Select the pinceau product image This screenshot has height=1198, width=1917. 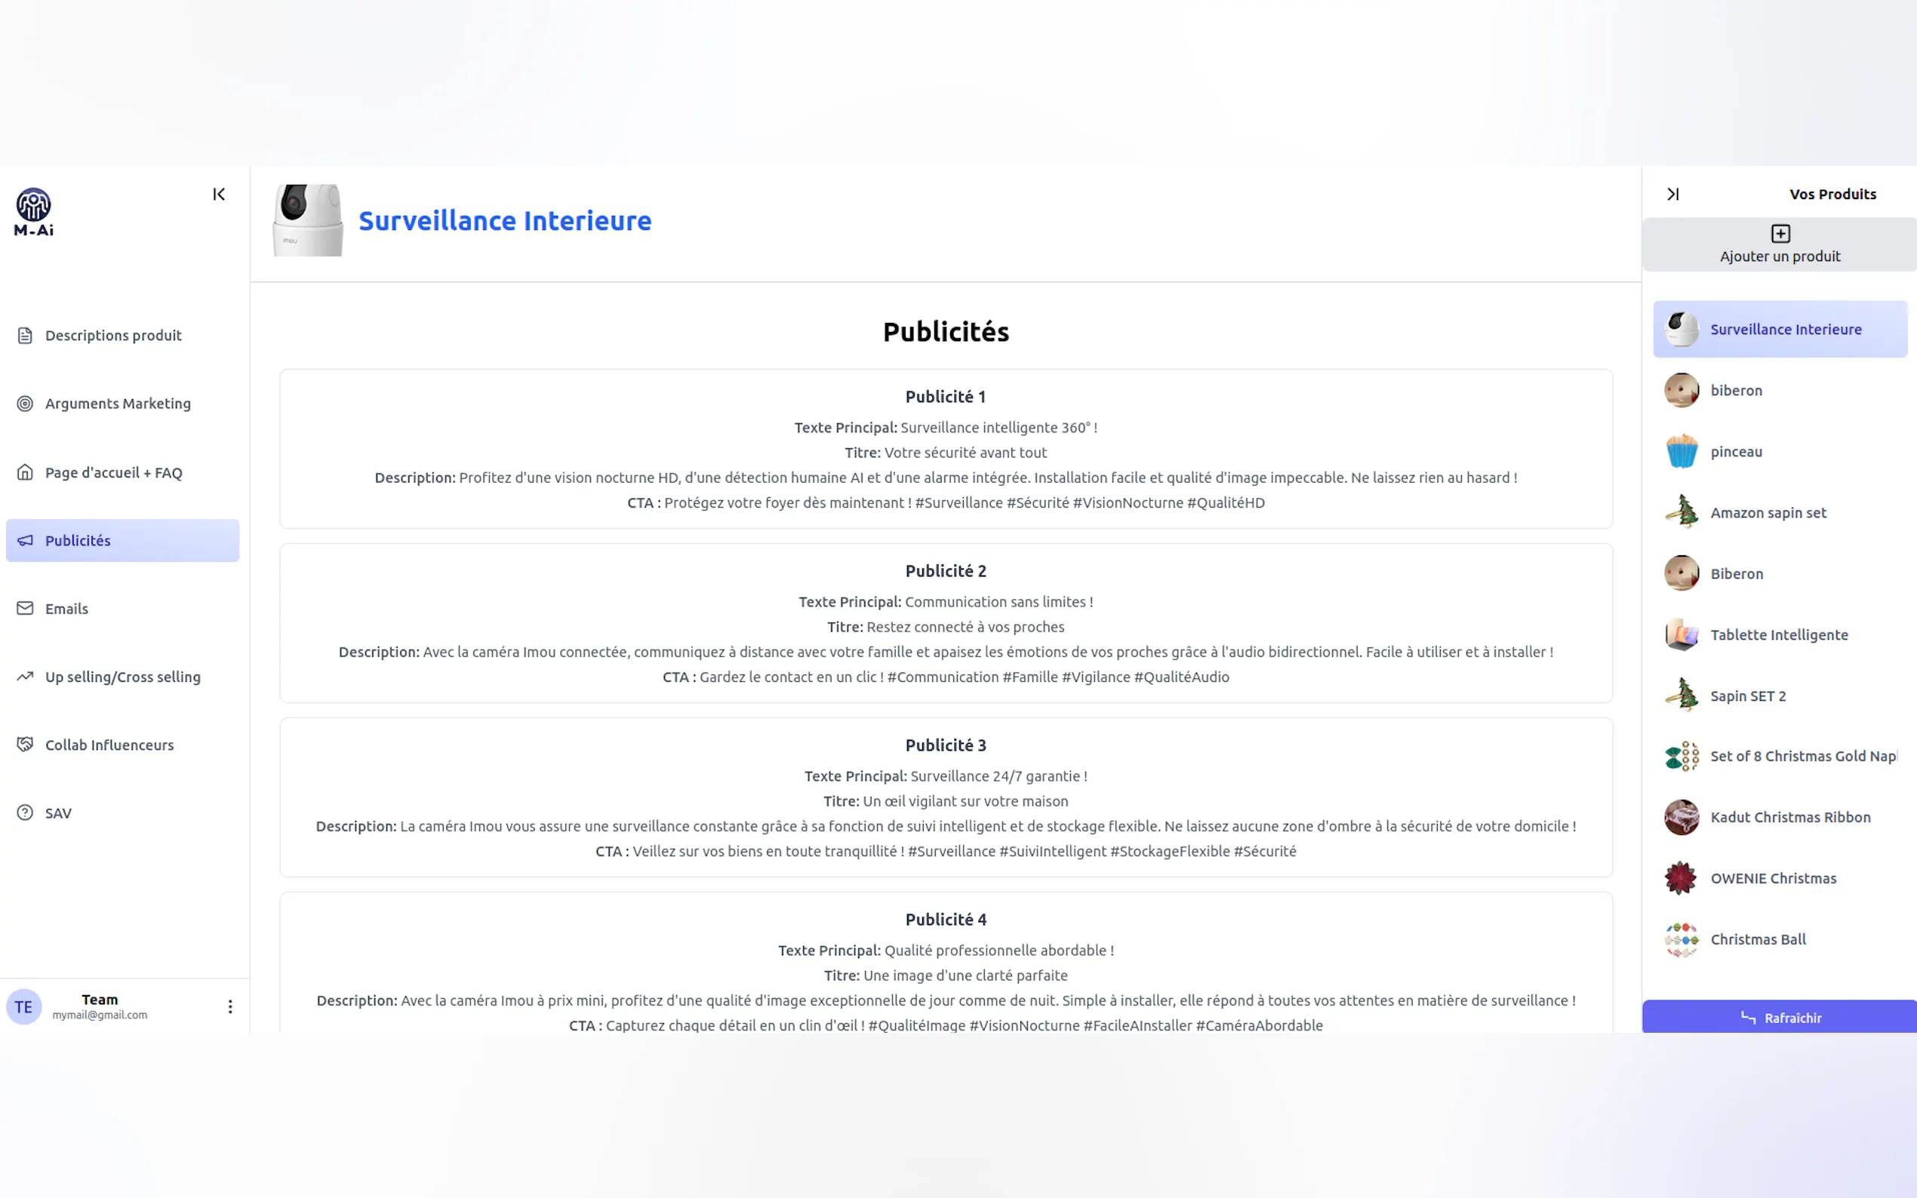pyautogui.click(x=1681, y=452)
